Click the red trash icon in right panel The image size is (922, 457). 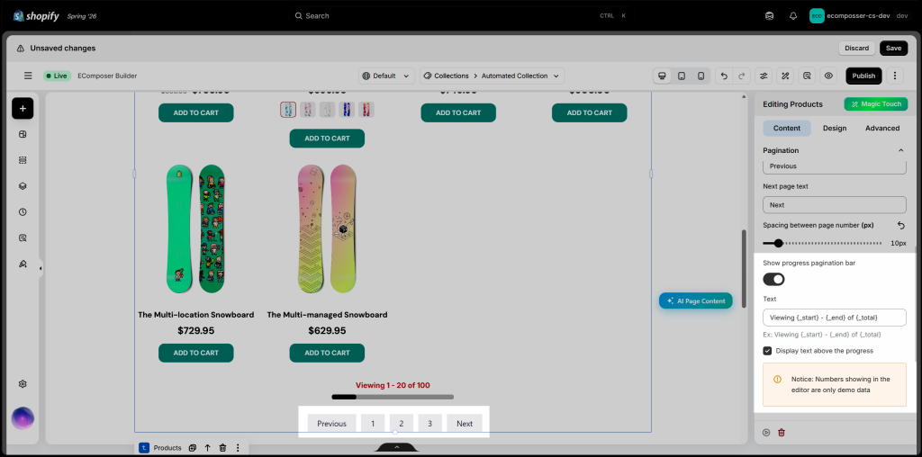point(782,433)
